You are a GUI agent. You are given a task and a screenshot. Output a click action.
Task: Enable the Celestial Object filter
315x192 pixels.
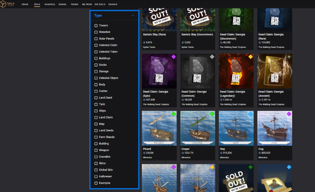[96, 78]
